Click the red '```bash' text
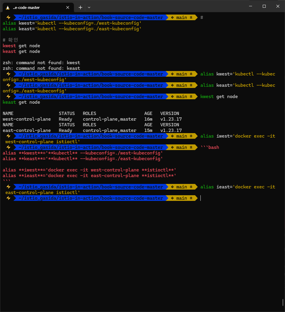The height and width of the screenshot is (312, 285). pyautogui.click(x=210, y=147)
